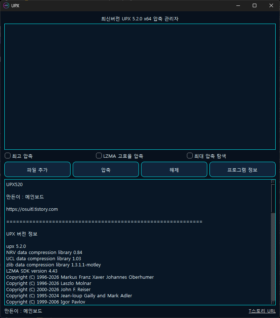Click the Markus Franz Xaver Johannes Oberhumer copyright line
The width and height of the screenshot is (280, 318).
coord(80,277)
